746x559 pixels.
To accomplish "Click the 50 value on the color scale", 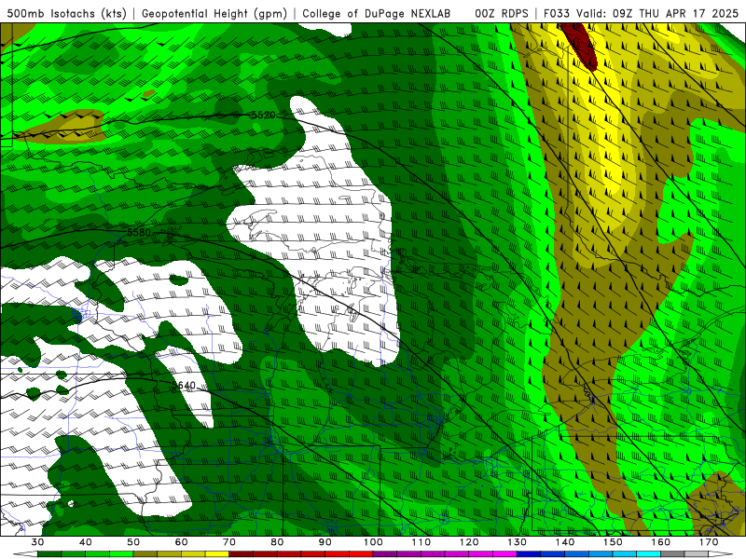I will coord(133,542).
